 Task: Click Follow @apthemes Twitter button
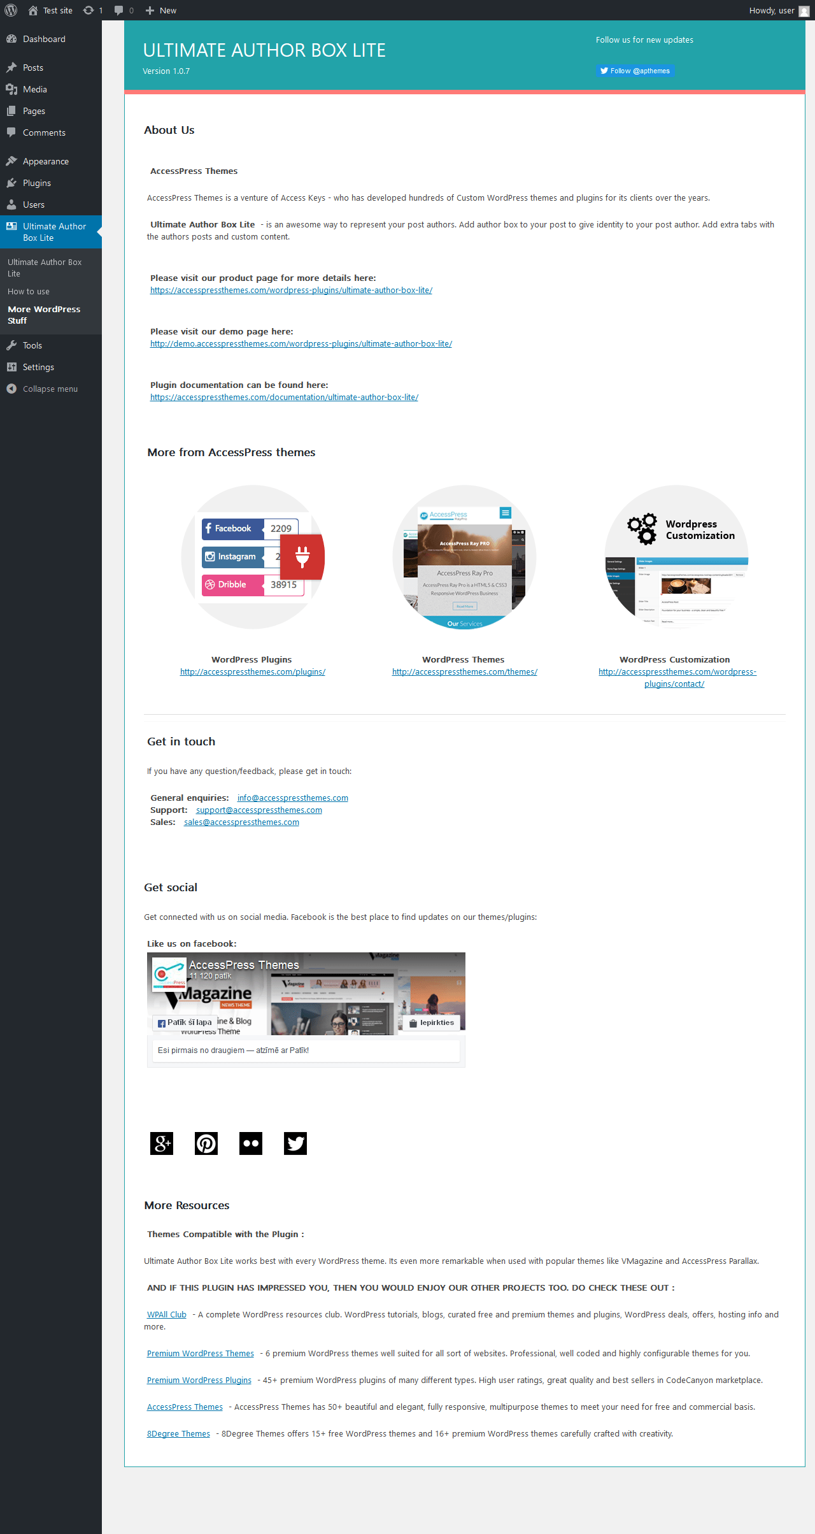coord(635,71)
